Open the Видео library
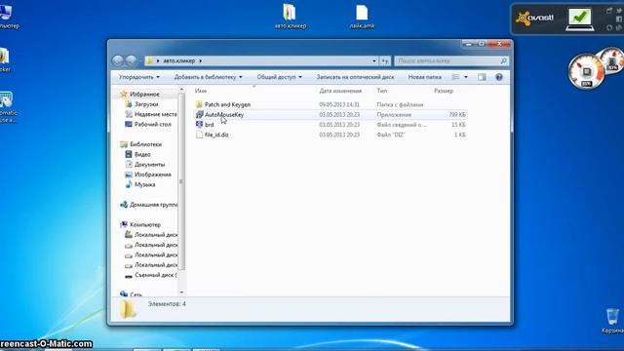 (142, 154)
